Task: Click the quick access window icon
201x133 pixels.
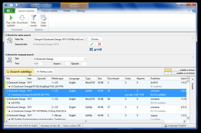Action: pos(12,5)
